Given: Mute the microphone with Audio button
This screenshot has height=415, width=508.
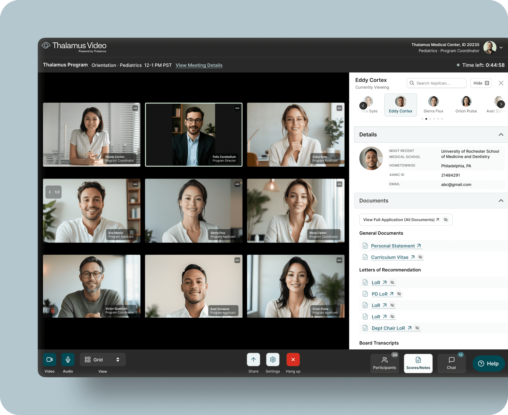Looking at the screenshot, I should [68, 360].
